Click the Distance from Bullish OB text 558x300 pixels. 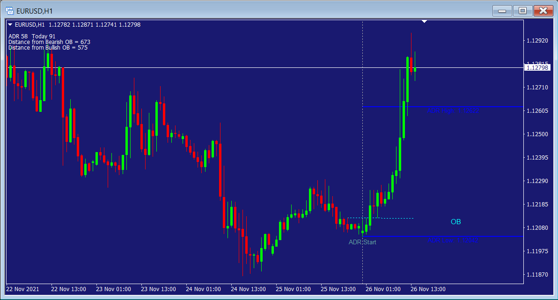[x=48, y=48]
